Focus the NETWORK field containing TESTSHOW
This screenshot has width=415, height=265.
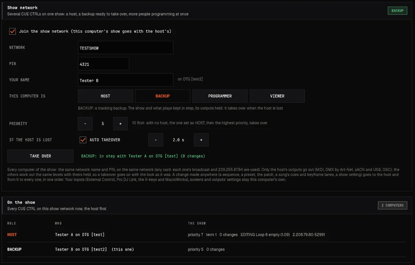[126, 47]
